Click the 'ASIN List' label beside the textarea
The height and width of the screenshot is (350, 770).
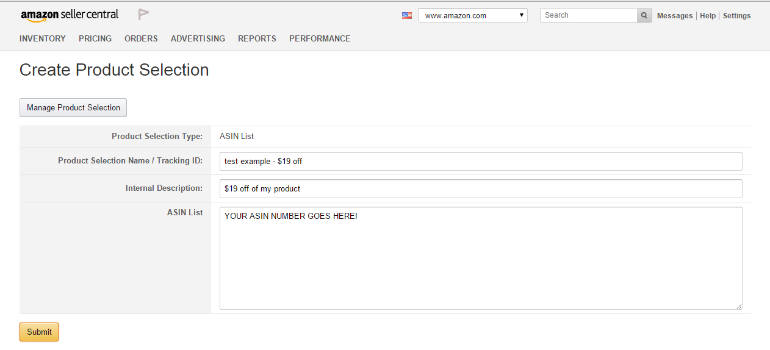(x=185, y=213)
